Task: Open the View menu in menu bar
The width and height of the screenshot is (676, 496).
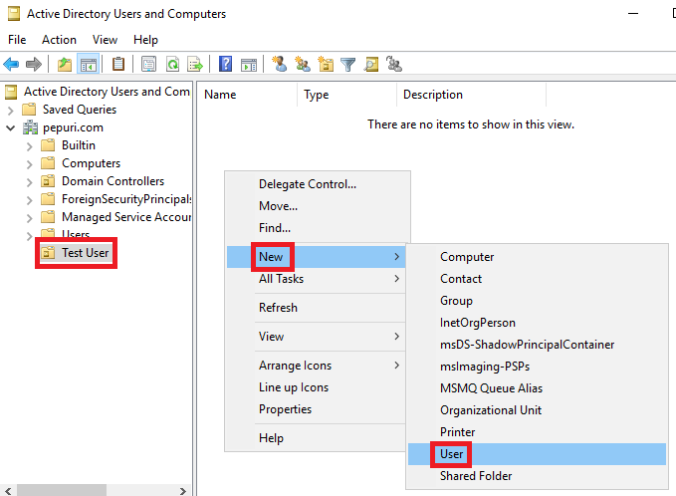Action: pos(105,40)
